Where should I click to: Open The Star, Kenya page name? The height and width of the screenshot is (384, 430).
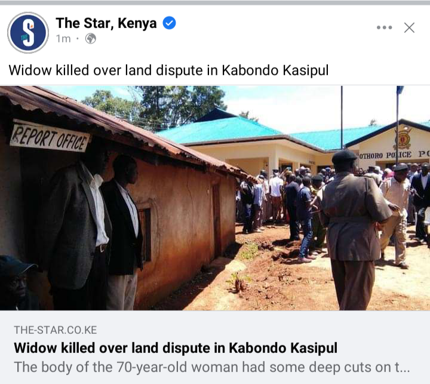coord(106,23)
